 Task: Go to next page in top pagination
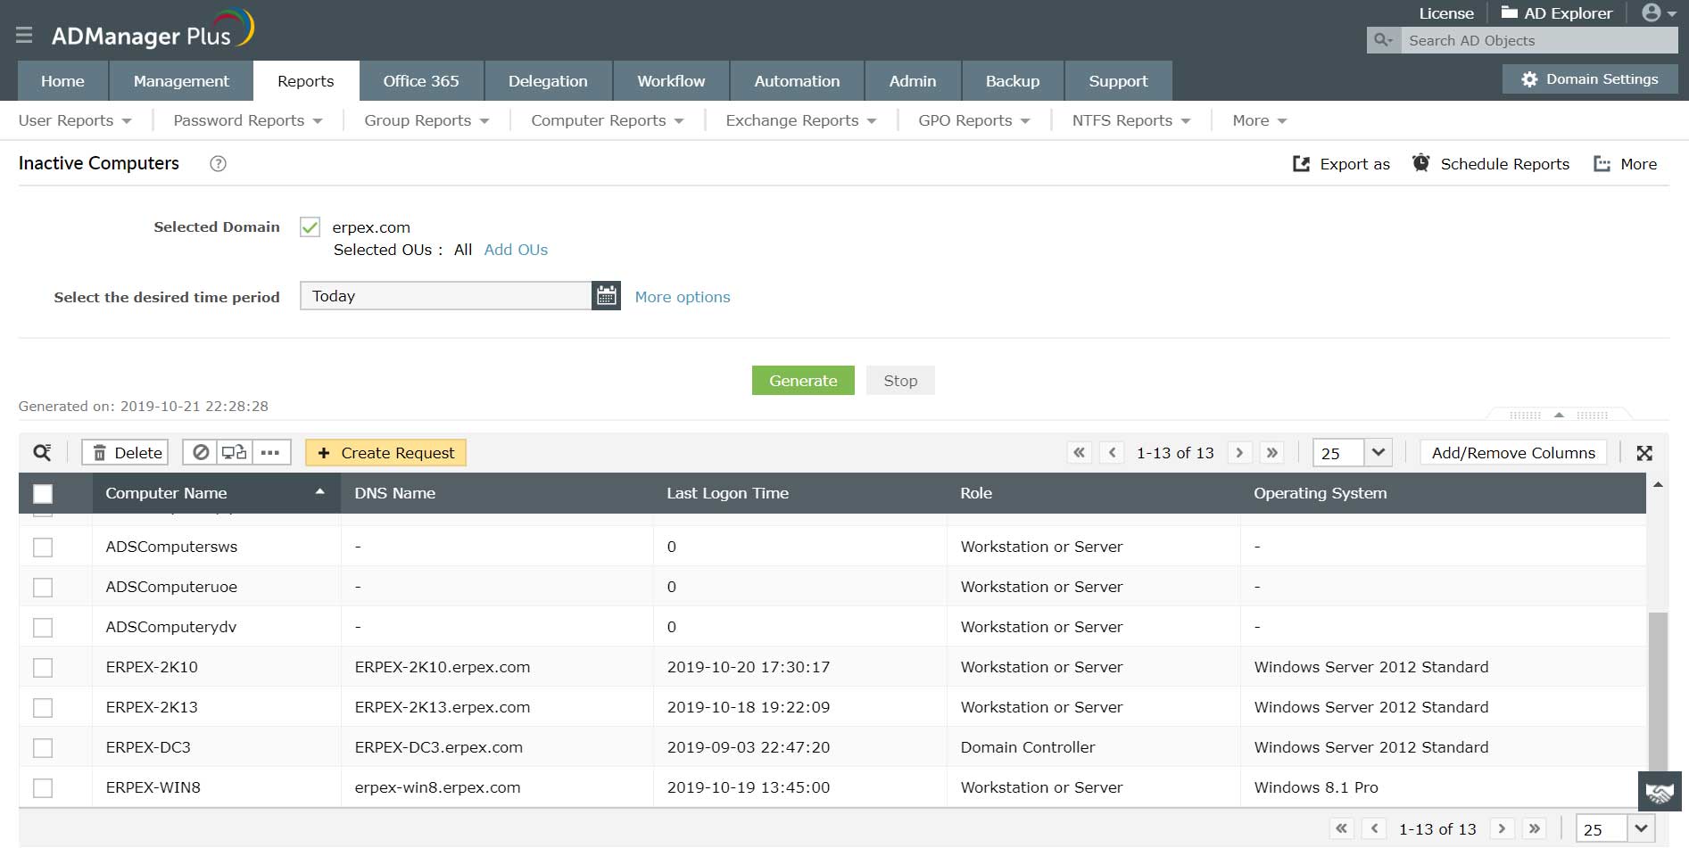1239,453
